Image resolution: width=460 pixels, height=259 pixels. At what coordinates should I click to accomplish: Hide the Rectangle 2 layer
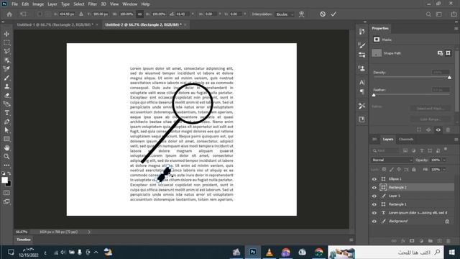point(374,187)
